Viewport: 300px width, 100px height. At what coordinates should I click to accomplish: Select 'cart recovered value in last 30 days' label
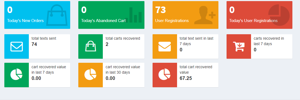(123, 70)
